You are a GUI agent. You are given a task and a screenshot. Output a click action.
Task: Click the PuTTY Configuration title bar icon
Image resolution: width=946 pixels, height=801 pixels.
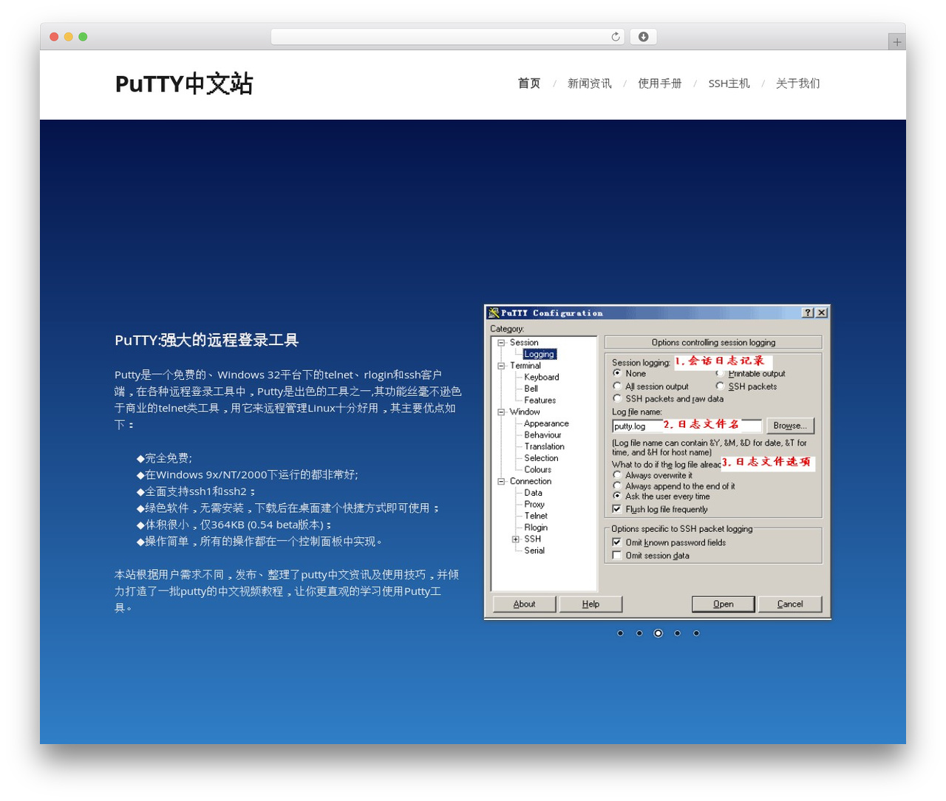click(x=494, y=313)
